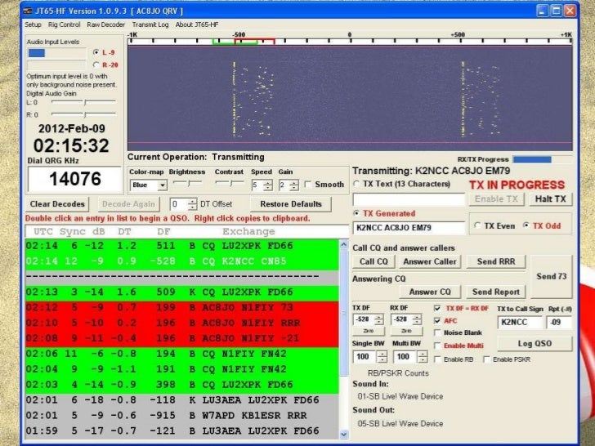This screenshot has height=446, width=595.
Task: Select TX Text (13 Characters) option
Action: pyautogui.click(x=356, y=184)
